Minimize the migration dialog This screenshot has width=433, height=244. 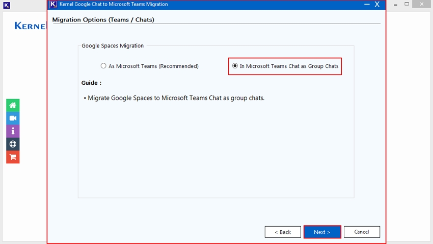(367, 4)
